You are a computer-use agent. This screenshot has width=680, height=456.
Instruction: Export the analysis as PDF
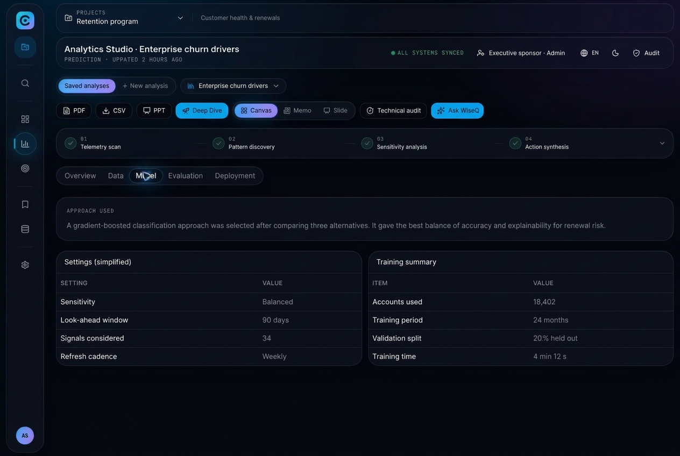(x=74, y=111)
